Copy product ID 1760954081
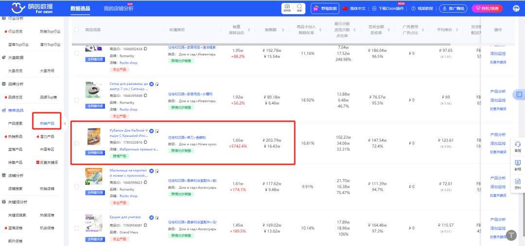This screenshot has width=525, height=246. (x=145, y=225)
